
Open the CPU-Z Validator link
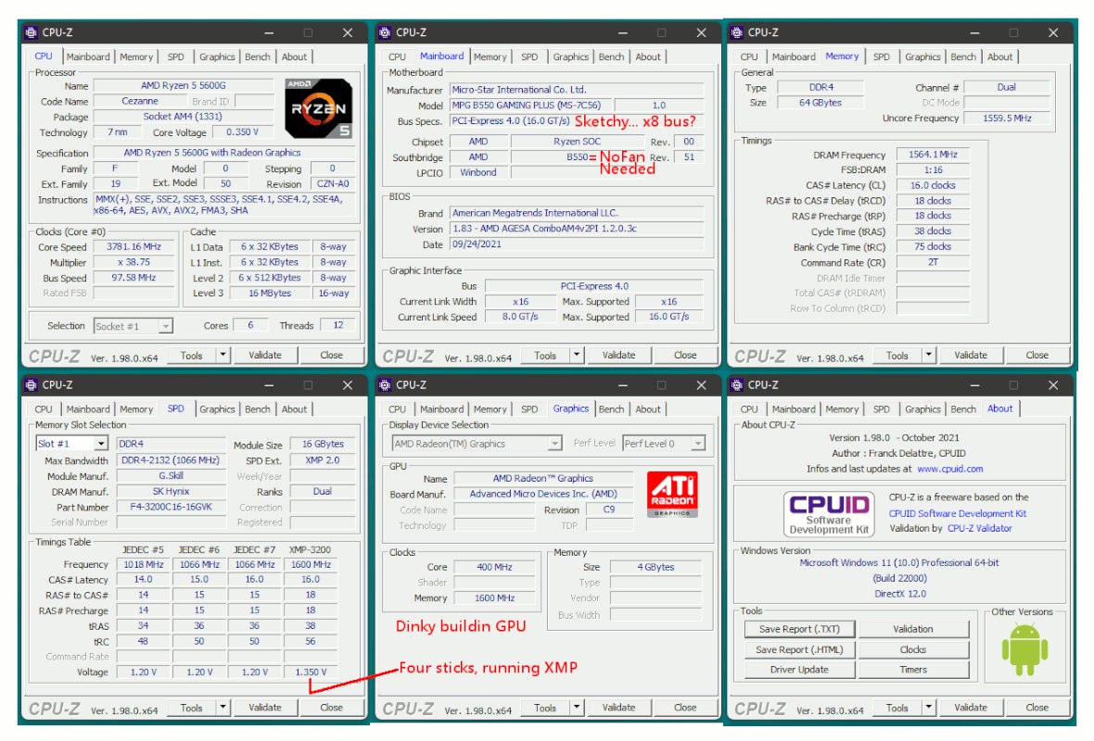(980, 528)
